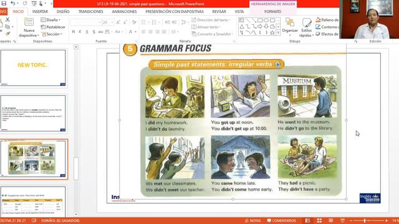Image resolution: width=399 pixels, height=224 pixels.
Task: Select the right arrow shape in gallery
Action: (260, 26)
